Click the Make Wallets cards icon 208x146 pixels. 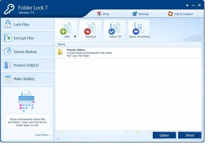8,79
